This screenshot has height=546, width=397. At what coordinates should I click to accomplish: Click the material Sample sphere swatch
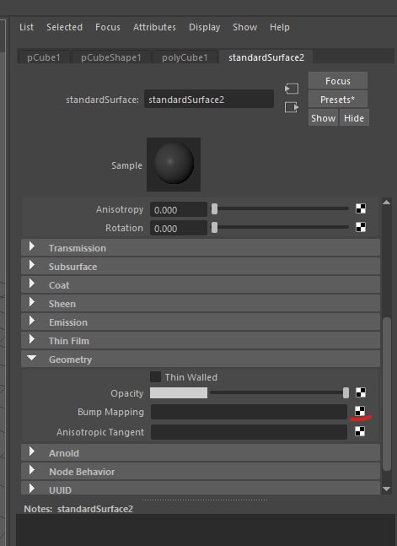click(174, 165)
